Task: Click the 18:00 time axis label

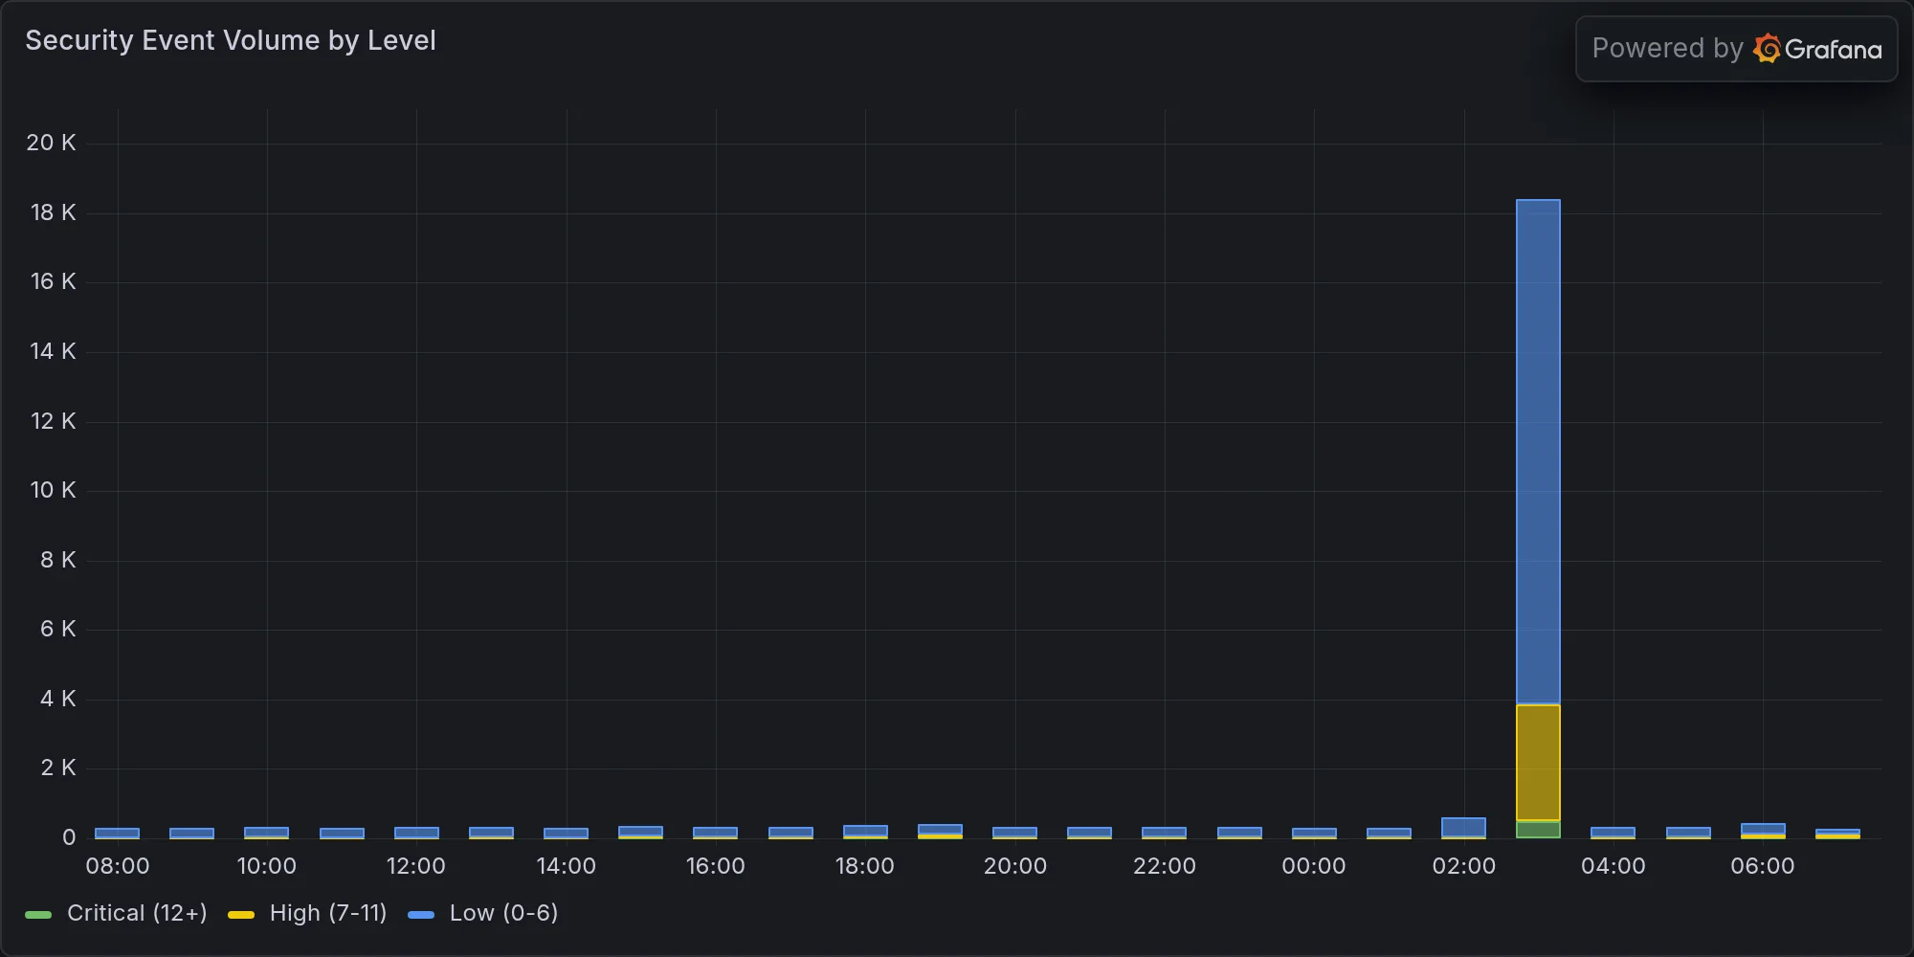Action: click(865, 866)
